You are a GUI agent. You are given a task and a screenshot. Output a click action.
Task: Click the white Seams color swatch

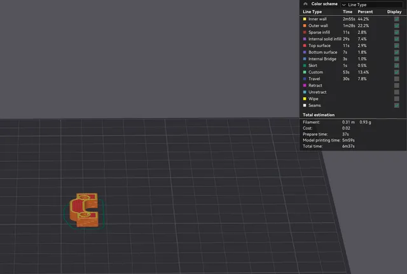(305, 105)
